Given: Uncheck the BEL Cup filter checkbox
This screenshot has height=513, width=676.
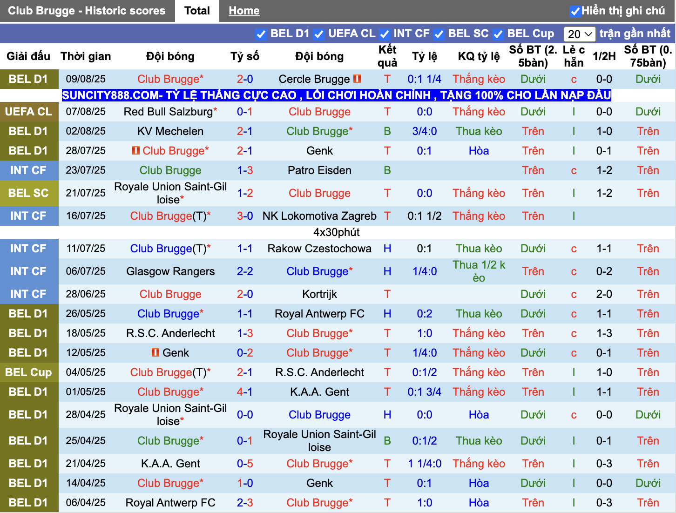Looking at the screenshot, I should pos(498,34).
